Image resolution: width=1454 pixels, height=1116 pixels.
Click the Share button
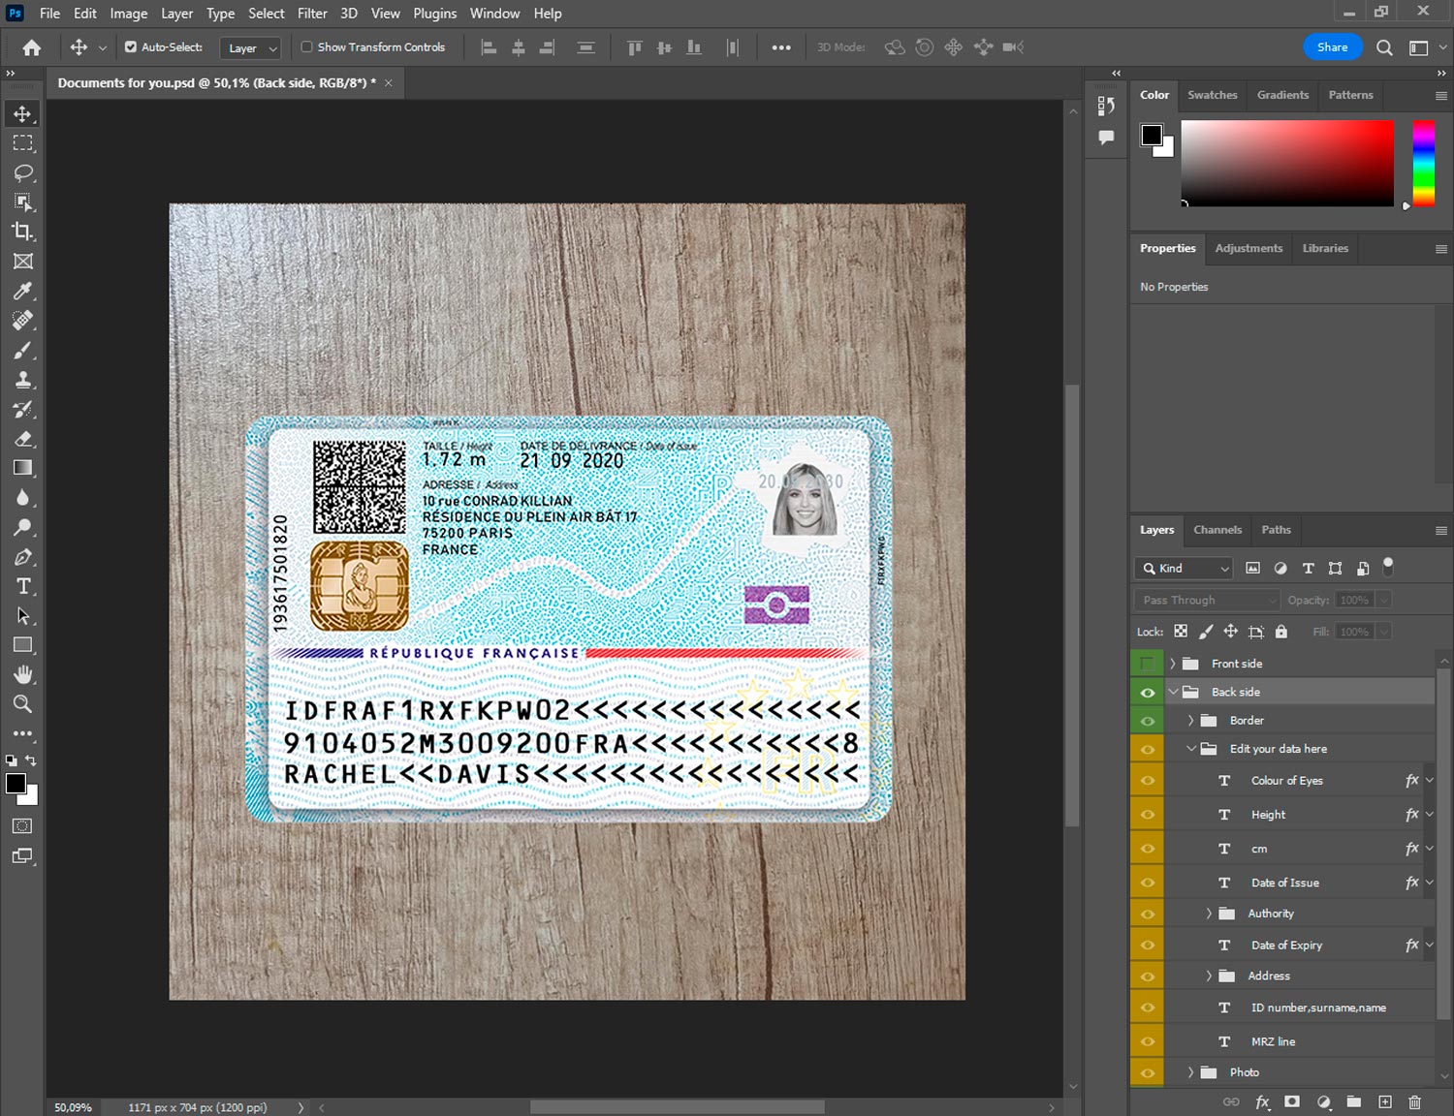coord(1332,46)
